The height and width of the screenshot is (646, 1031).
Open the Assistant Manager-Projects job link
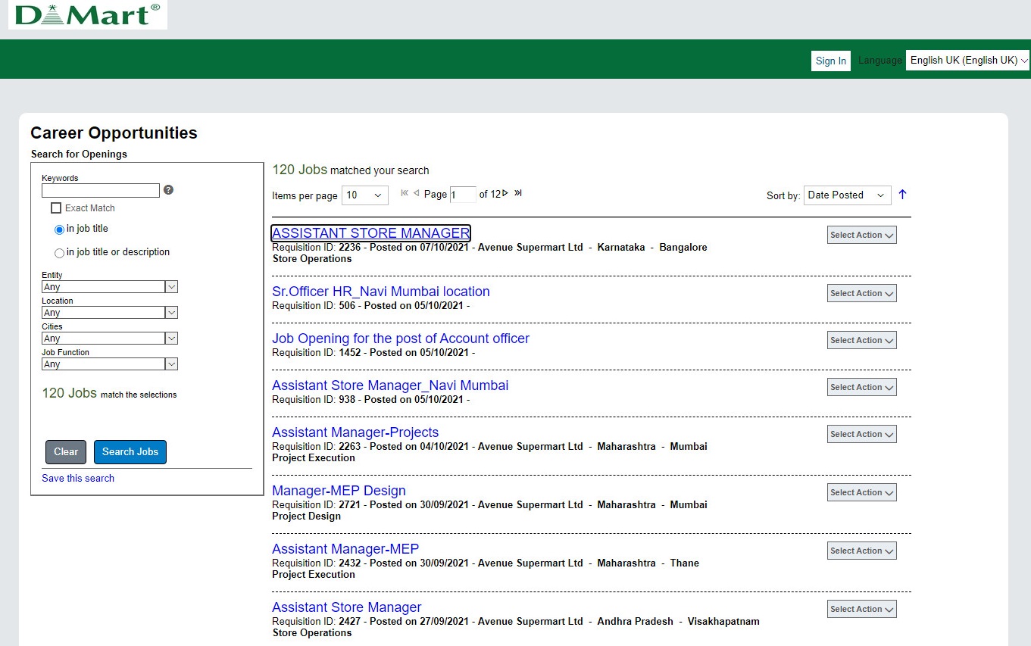(x=355, y=432)
